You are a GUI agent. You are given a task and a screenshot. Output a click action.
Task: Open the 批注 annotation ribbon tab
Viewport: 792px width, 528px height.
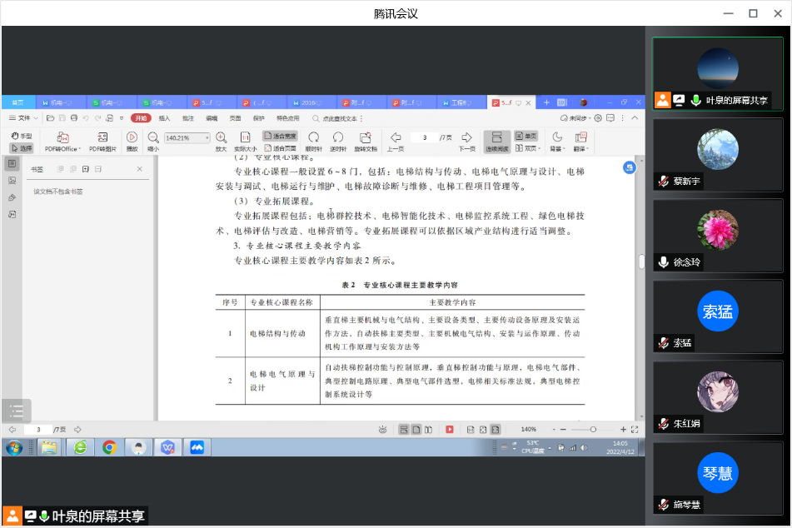[187, 118]
